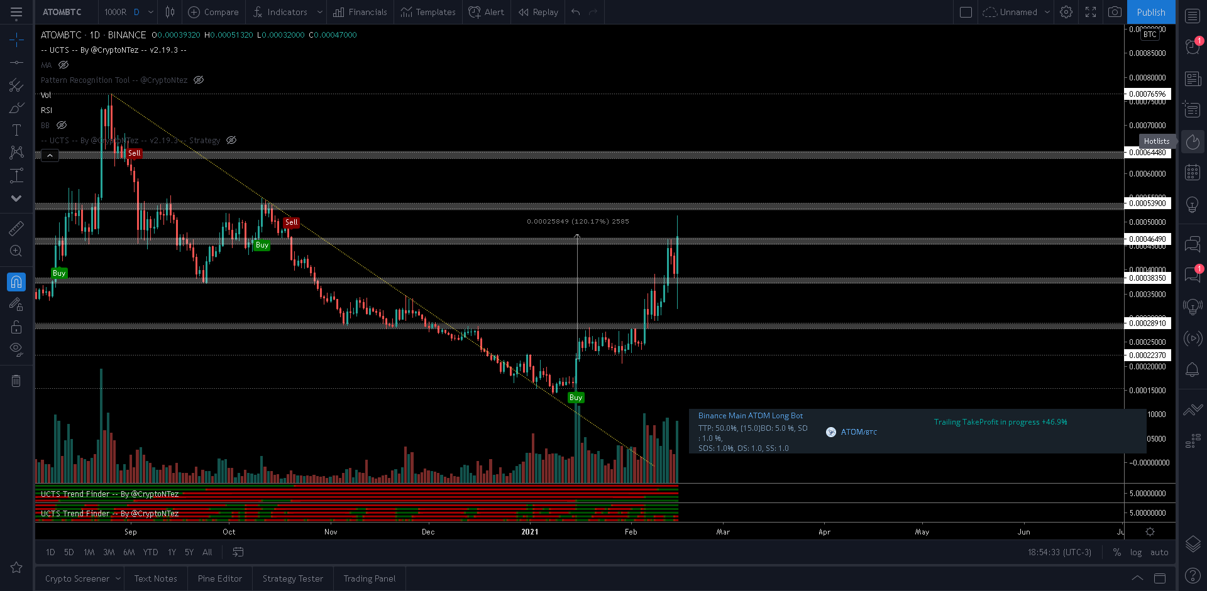1207x591 pixels.
Task: Click the trash Remove Drawings icon
Action: [x=16, y=381]
